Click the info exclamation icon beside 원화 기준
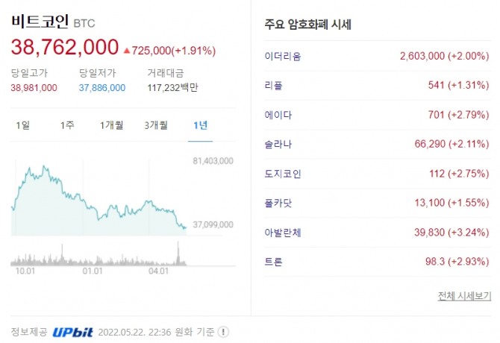Viewport: 500px width, 343px height. click(x=223, y=333)
